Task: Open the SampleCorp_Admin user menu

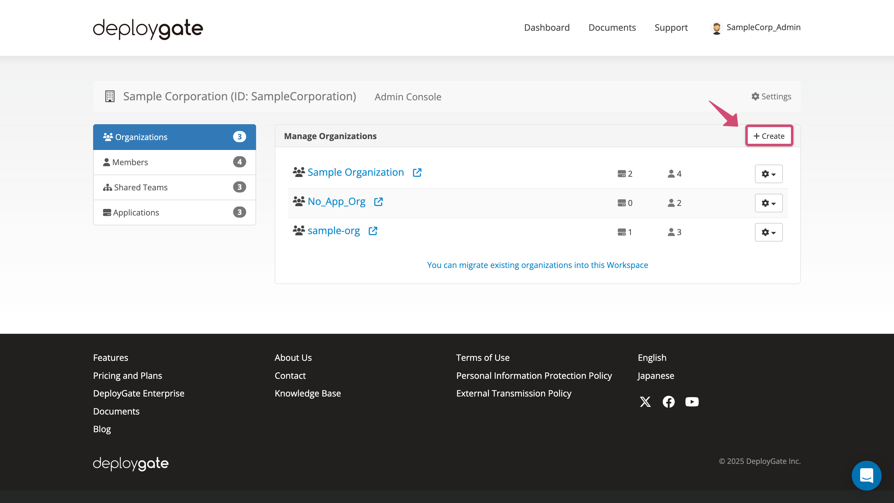Action: coord(756,27)
